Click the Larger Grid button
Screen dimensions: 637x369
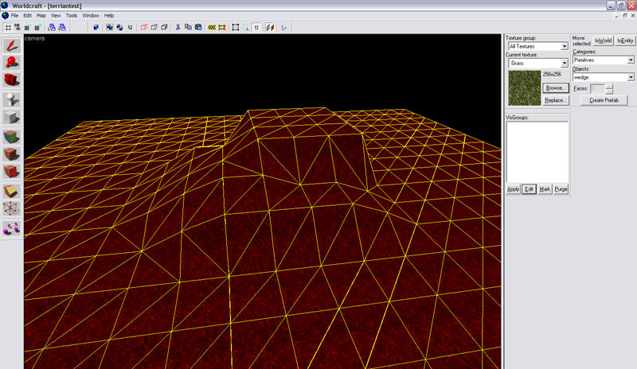pyautogui.click(x=37, y=27)
